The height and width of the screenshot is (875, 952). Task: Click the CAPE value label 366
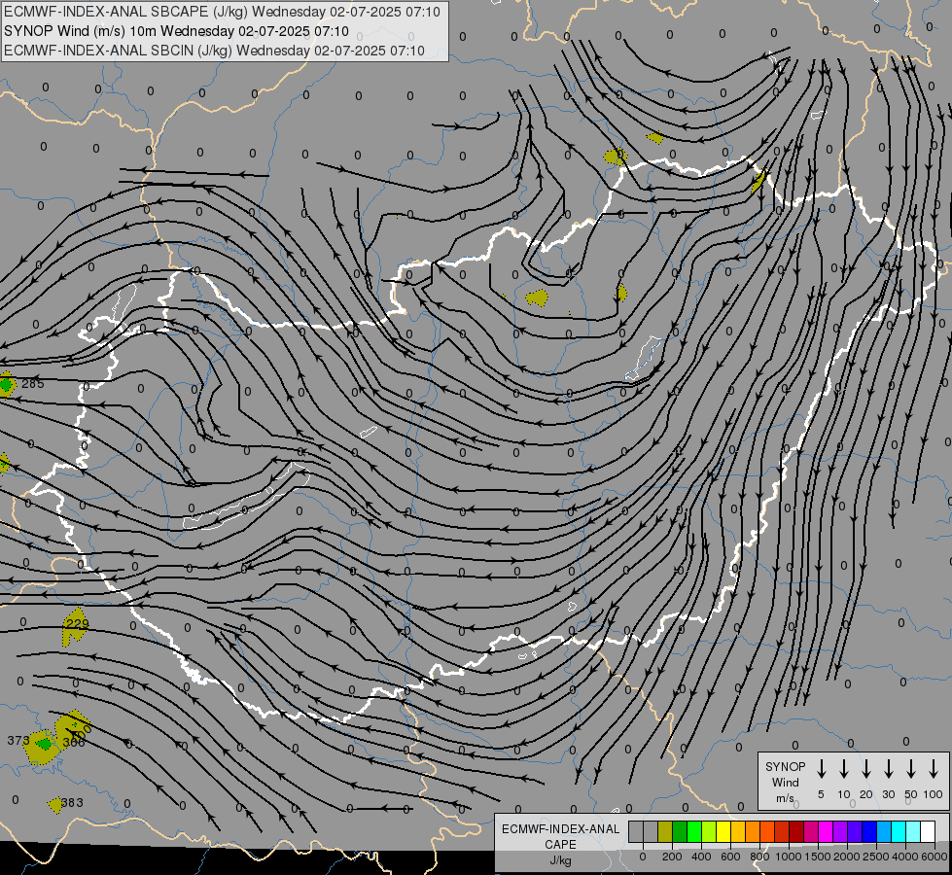click(74, 742)
